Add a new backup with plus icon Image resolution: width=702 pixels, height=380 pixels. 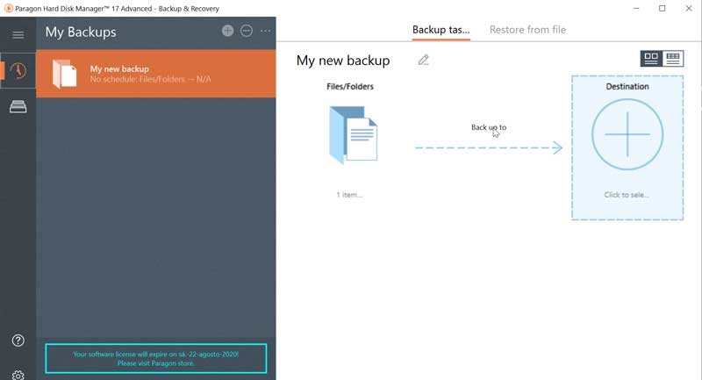coord(228,31)
